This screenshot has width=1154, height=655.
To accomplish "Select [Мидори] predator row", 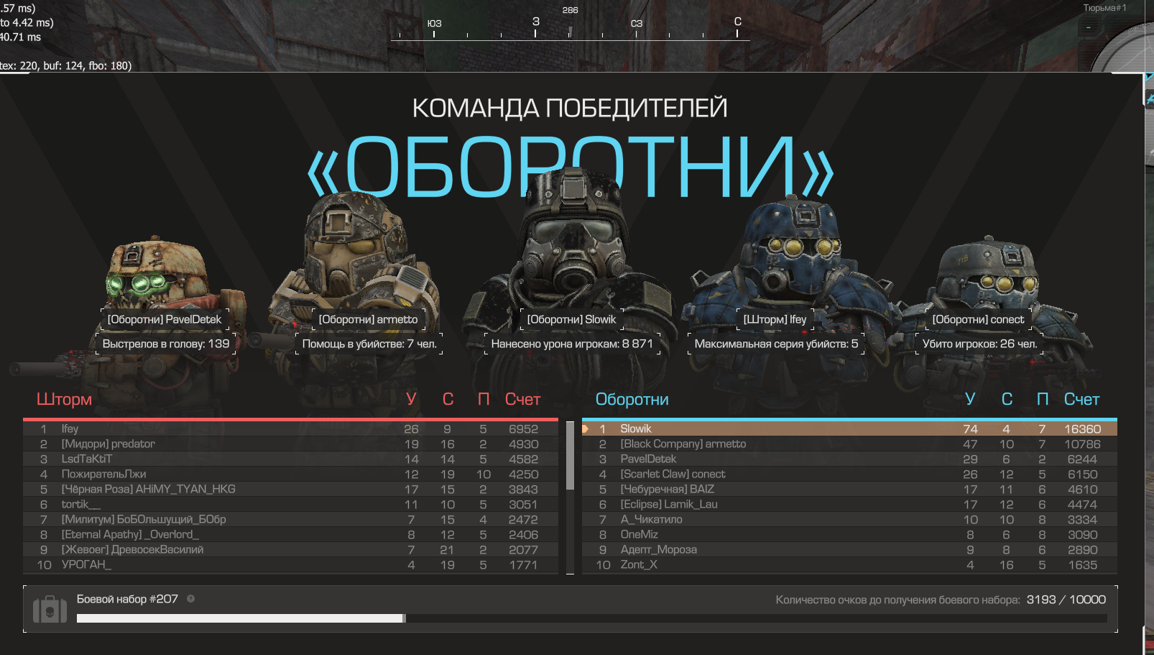I will pyautogui.click(x=290, y=444).
